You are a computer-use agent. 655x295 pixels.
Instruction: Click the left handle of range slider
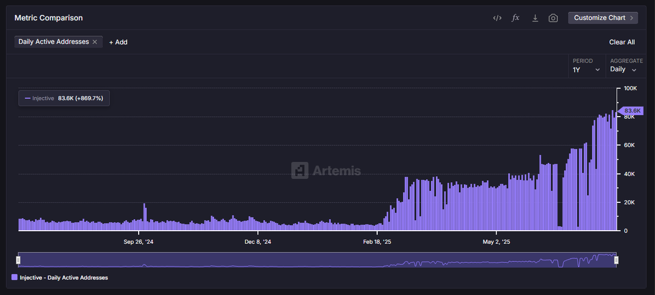point(18,261)
